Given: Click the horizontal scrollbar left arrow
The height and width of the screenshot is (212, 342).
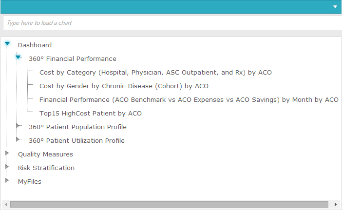Looking at the screenshot, I should (5, 204).
